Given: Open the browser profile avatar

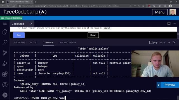Looking at the screenshot, I should tap(170, 6).
